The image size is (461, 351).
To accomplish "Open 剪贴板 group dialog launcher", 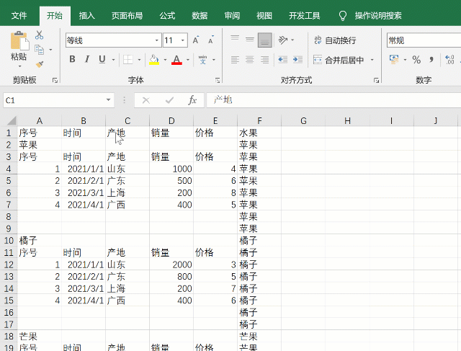I will coord(55,80).
